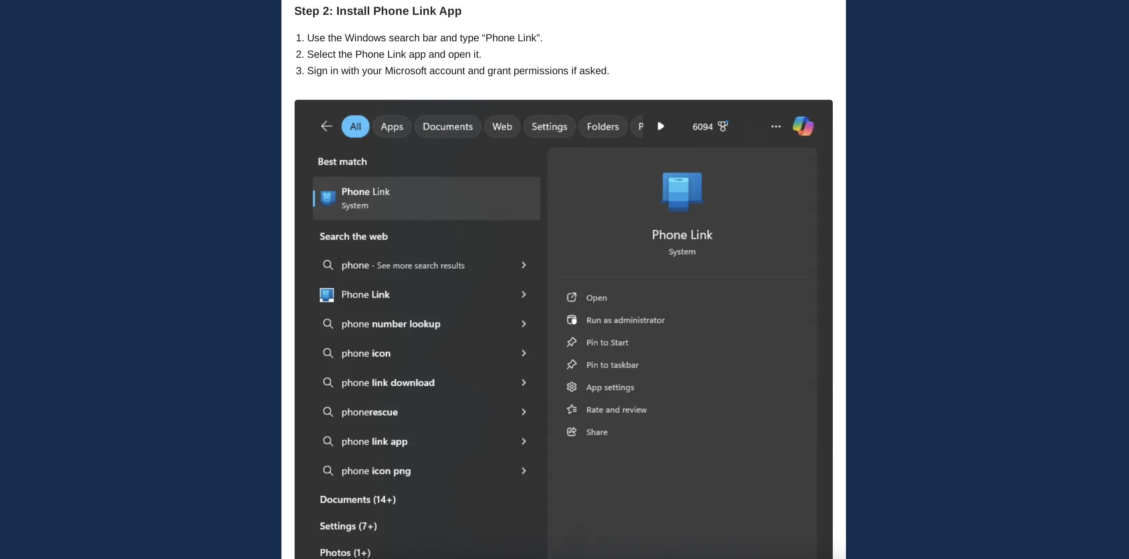This screenshot has height=559, width=1129.
Task: Expand chevron next to Phone Link web suggestion
Action: point(523,294)
